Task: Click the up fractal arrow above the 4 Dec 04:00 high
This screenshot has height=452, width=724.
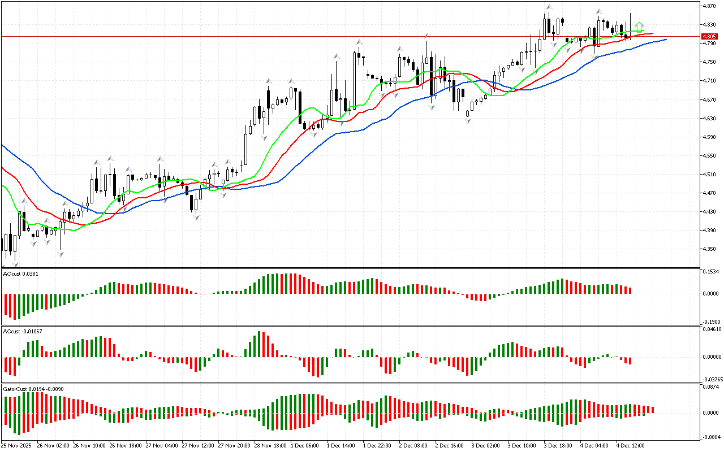Action: 598,11
